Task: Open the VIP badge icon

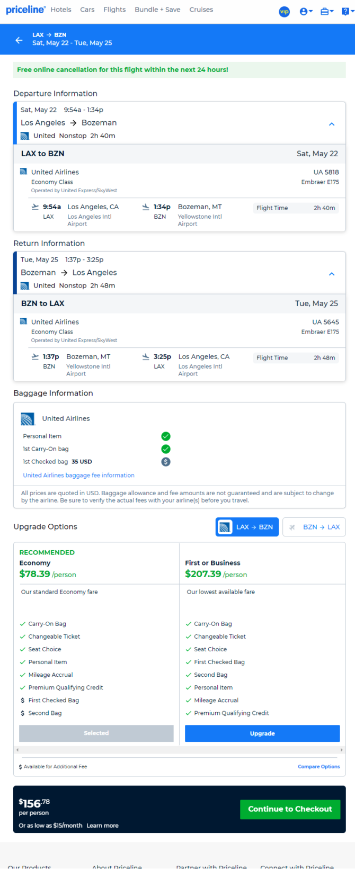Action: click(285, 11)
